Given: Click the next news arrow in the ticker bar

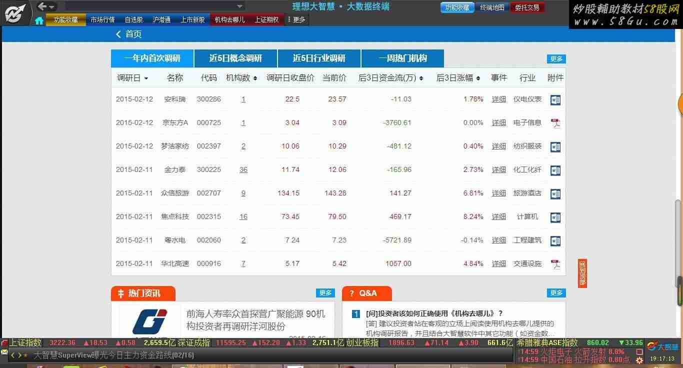Looking at the screenshot, I should [19, 355].
